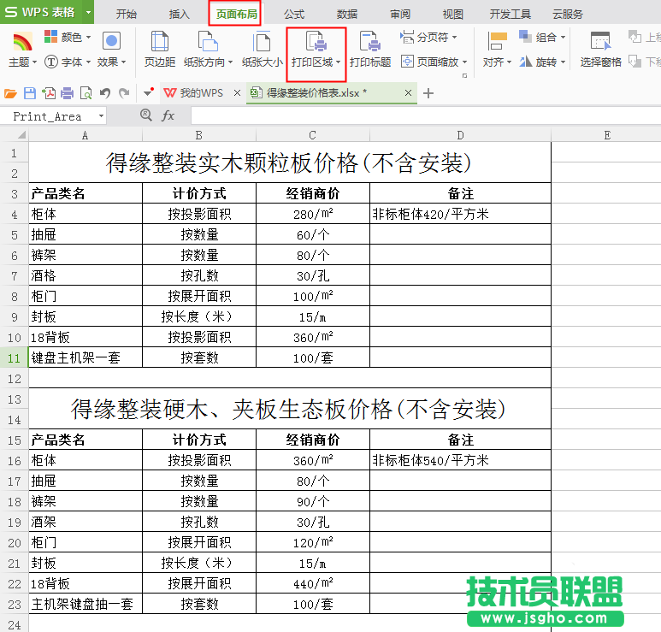Switch to the 公式 ribbon tab
Image resolution: width=661 pixels, height=632 pixels.
294,15
